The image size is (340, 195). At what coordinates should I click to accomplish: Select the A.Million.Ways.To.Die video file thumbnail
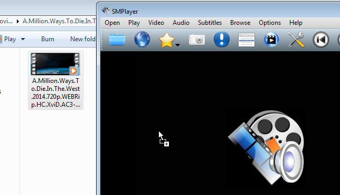[x=55, y=80]
